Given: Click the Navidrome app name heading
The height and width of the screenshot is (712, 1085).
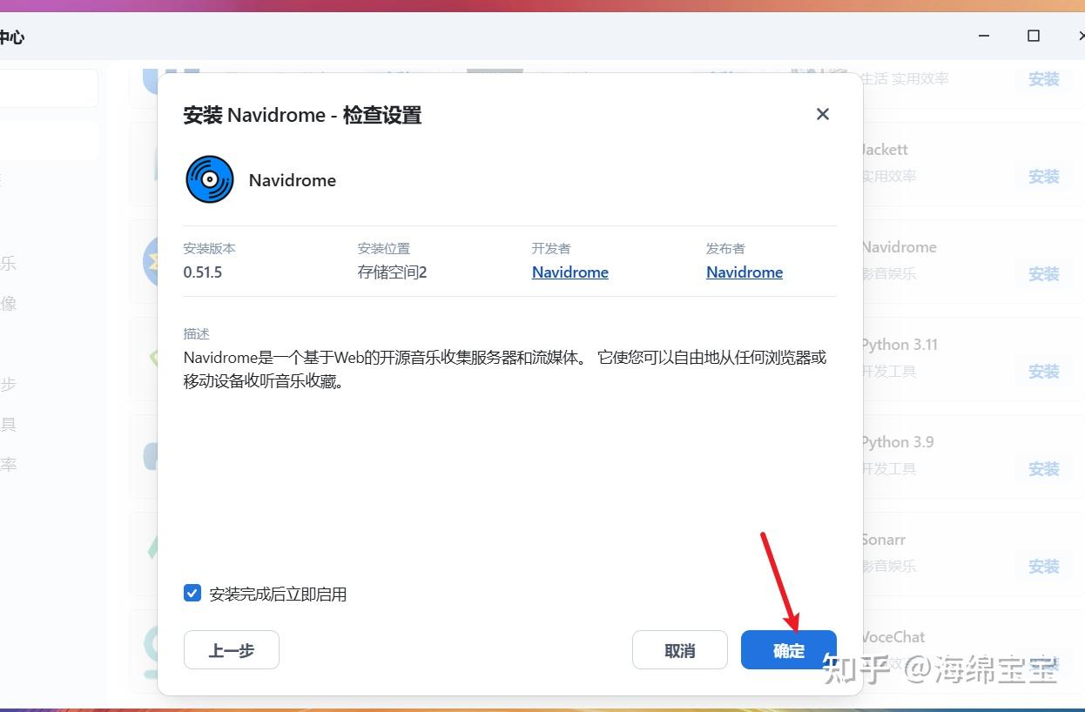Looking at the screenshot, I should pos(293,180).
